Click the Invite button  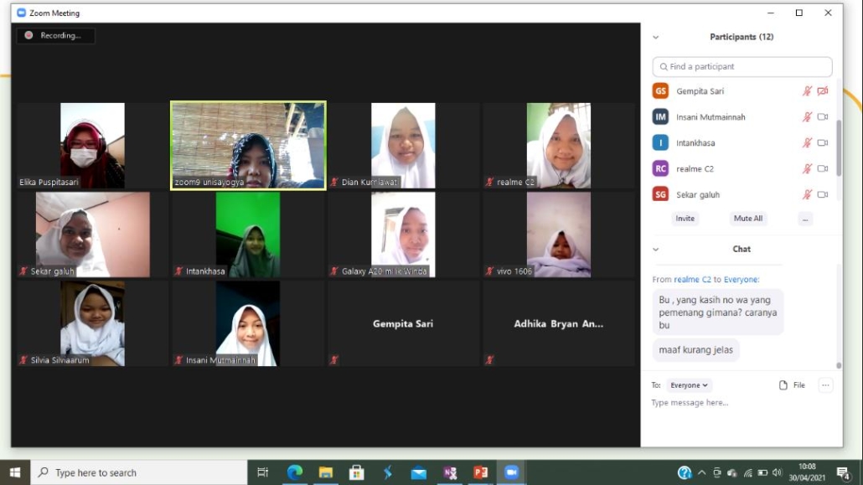tap(685, 219)
